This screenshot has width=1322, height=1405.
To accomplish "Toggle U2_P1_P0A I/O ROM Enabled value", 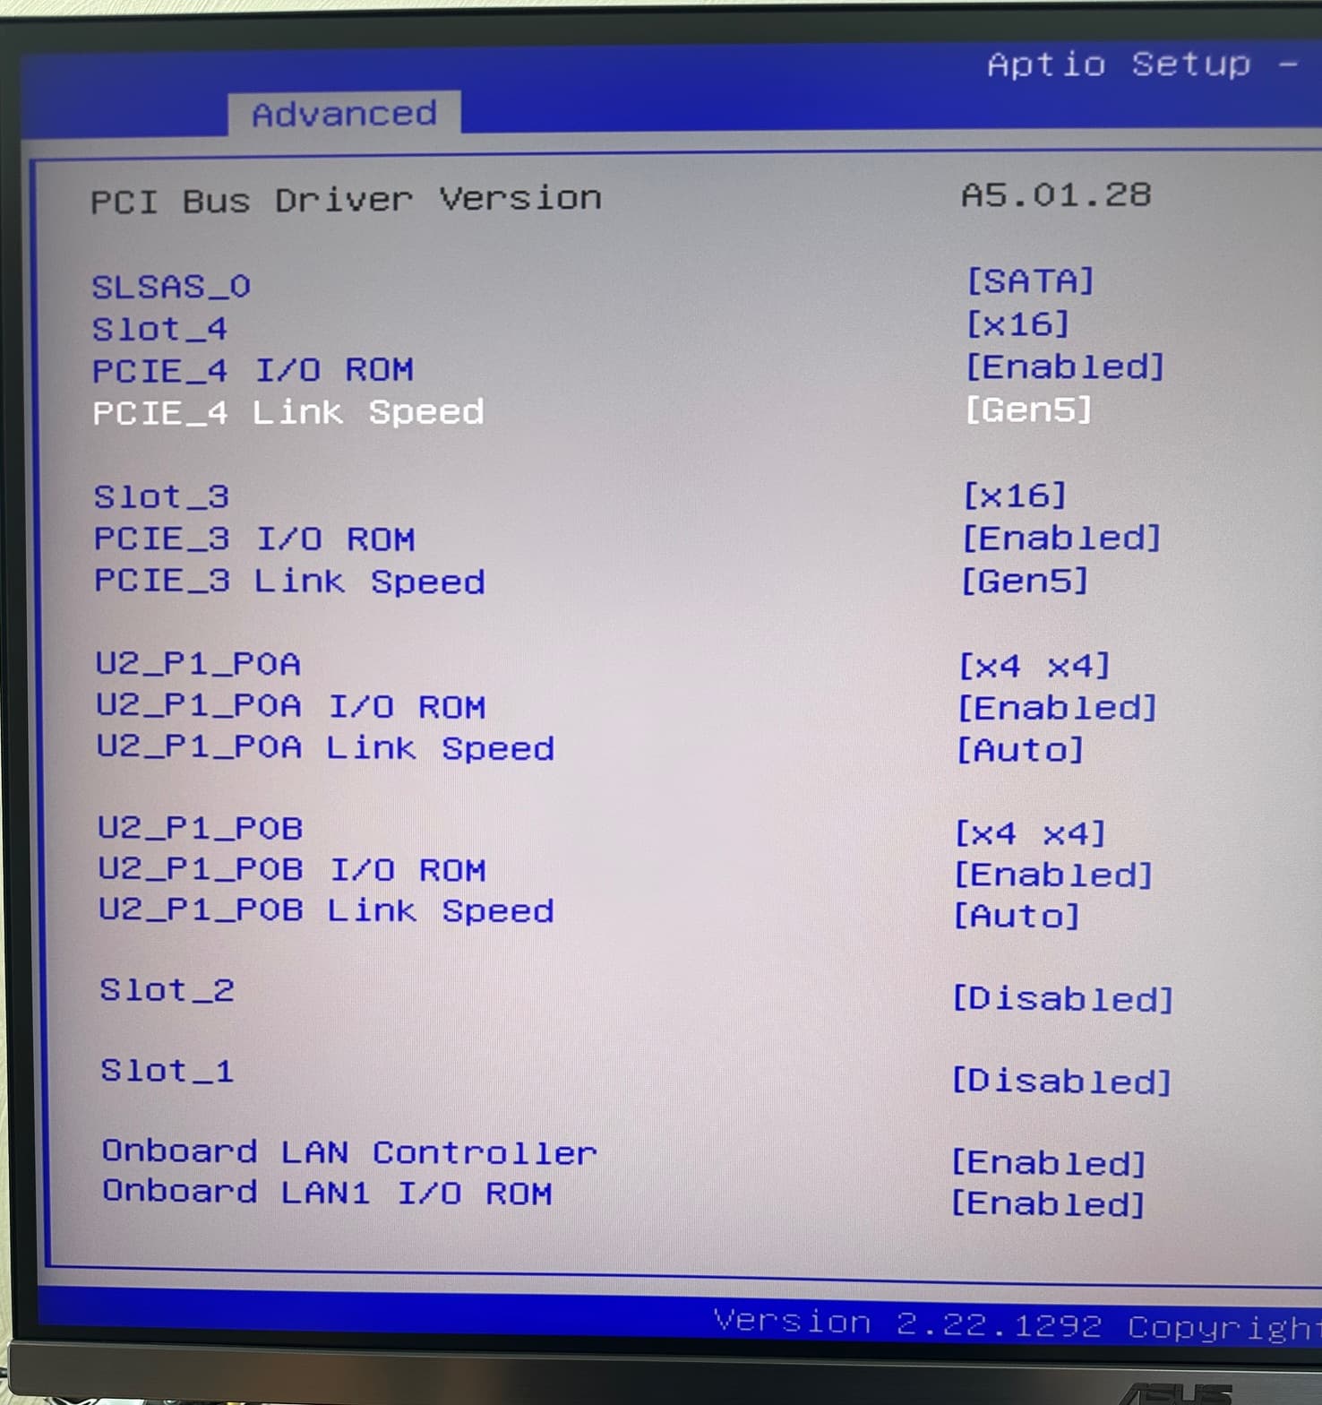I will tap(1057, 709).
